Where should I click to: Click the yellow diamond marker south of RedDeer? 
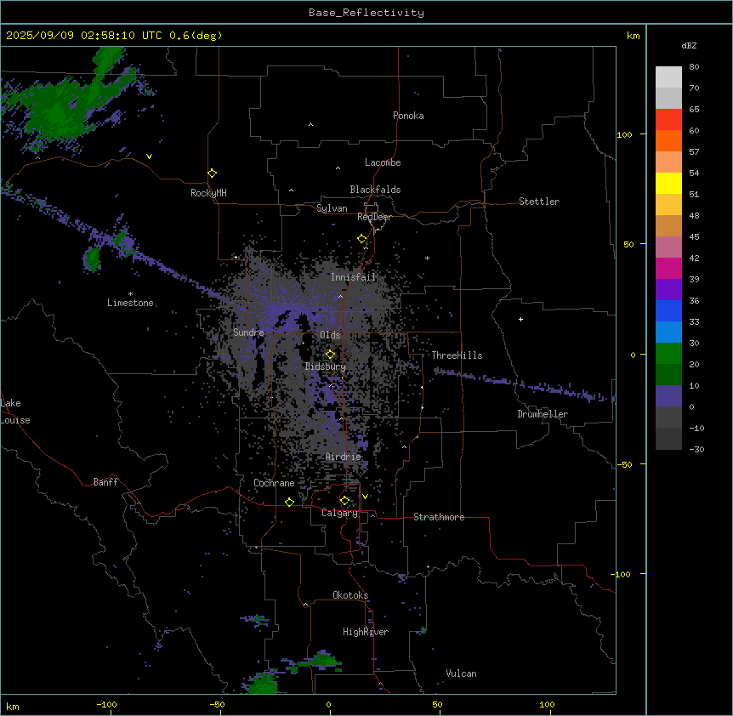point(362,239)
